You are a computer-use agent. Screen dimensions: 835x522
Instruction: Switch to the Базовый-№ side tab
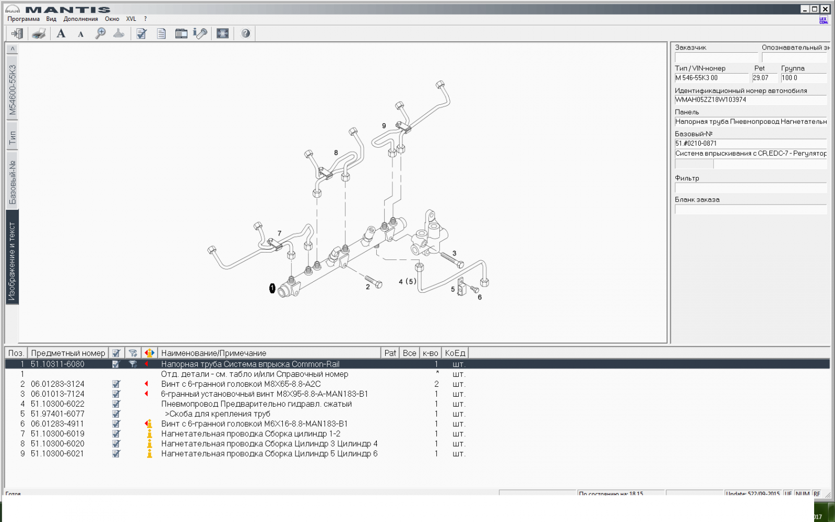pyautogui.click(x=13, y=181)
